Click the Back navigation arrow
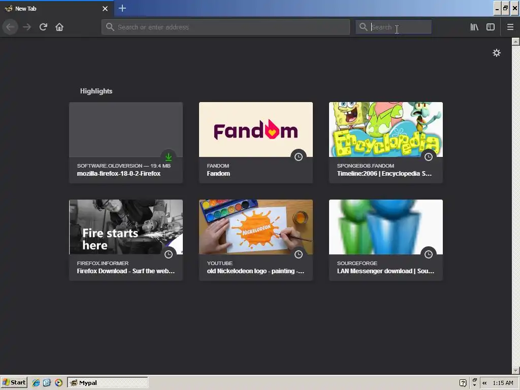This screenshot has height=390, width=520. coord(10,27)
